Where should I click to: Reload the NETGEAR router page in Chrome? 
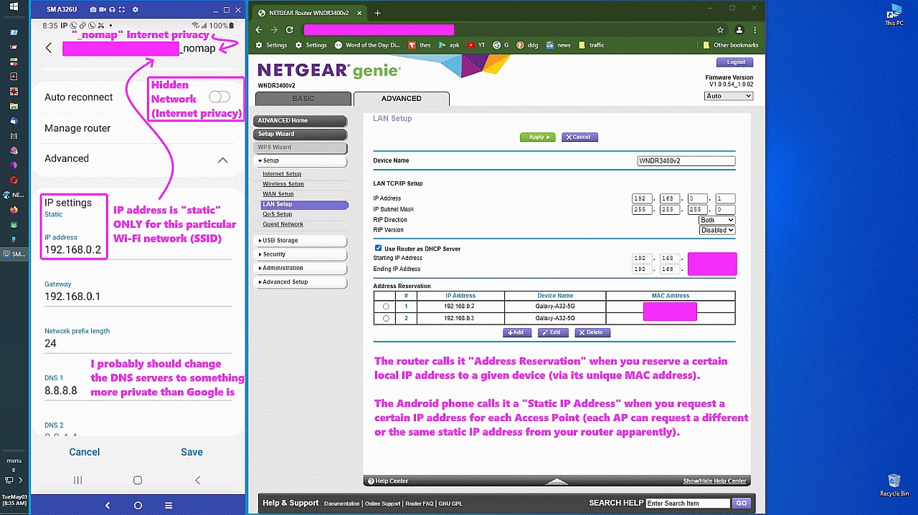pyautogui.click(x=290, y=30)
